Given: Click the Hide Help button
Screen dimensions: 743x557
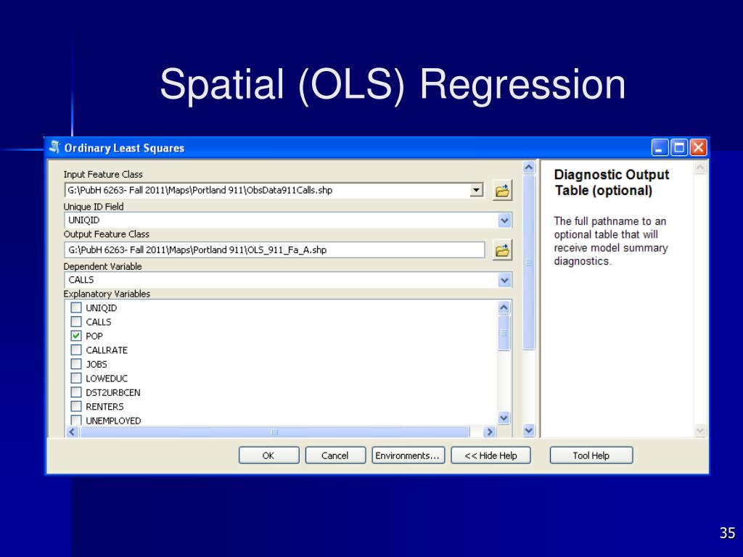Looking at the screenshot, I should pos(490,455).
